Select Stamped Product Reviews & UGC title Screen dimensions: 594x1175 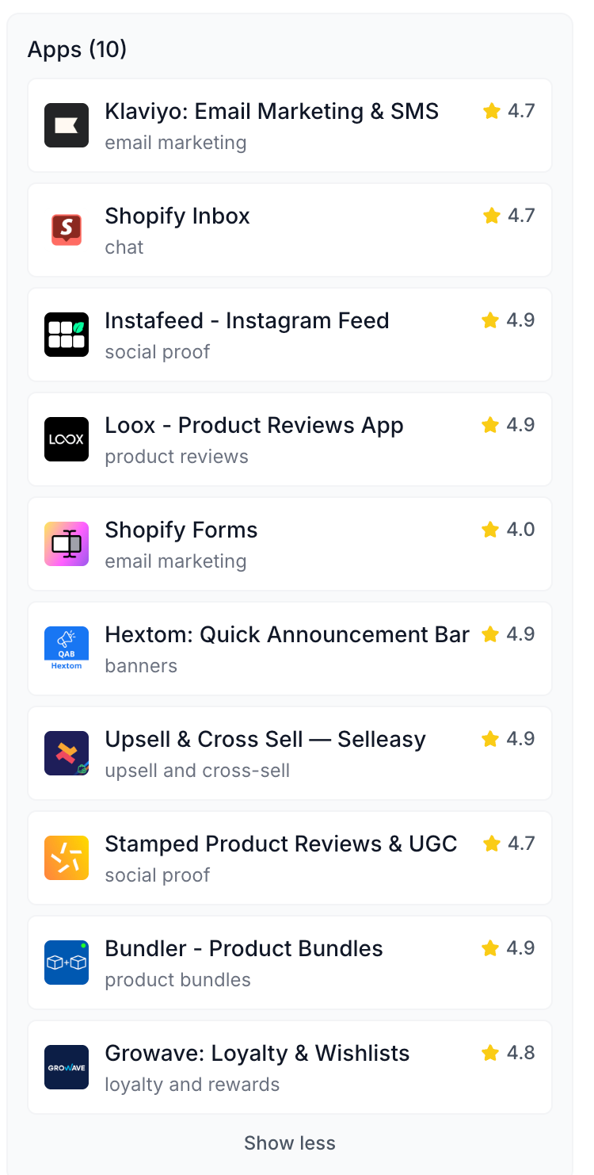point(281,844)
